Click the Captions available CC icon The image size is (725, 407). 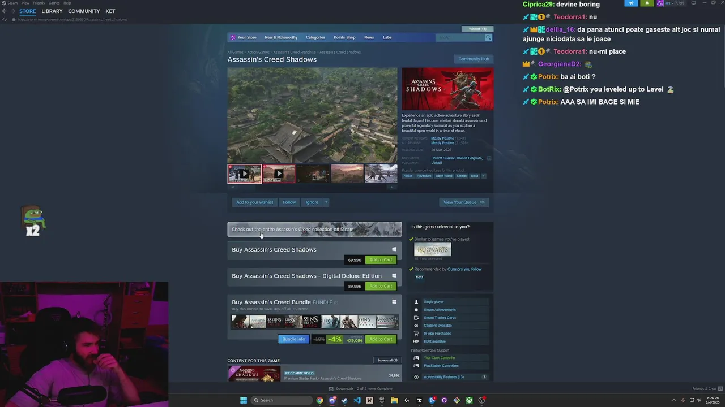416,326
